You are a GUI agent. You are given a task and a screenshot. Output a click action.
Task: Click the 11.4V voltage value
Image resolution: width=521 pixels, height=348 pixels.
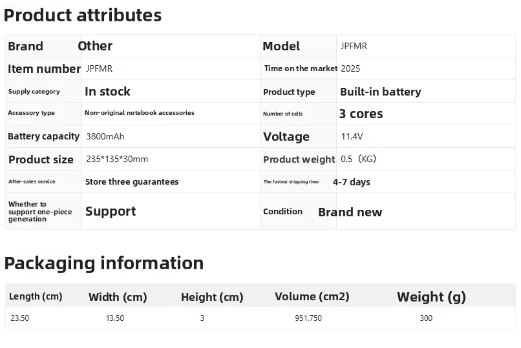tap(352, 136)
